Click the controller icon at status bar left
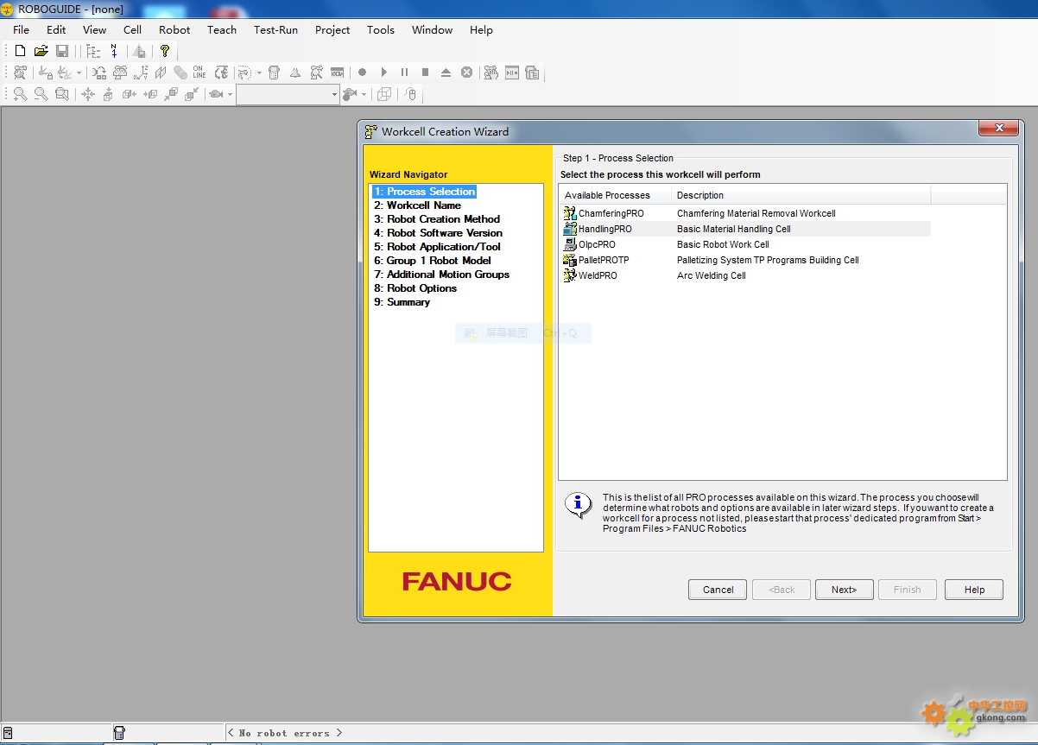1038x745 pixels. pos(8,733)
